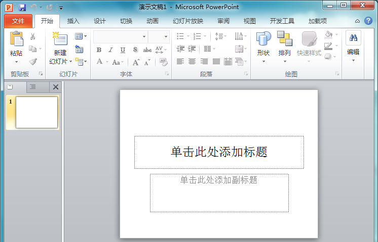The height and width of the screenshot is (242, 378).
Task: Click the Save icon in quick access toolbar
Action: (x=22, y=7)
